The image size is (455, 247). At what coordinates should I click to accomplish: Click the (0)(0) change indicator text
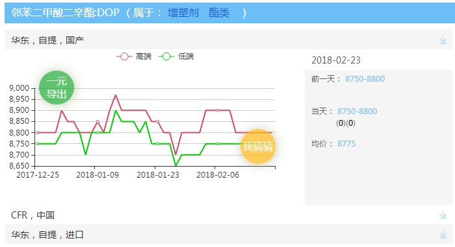pos(346,123)
